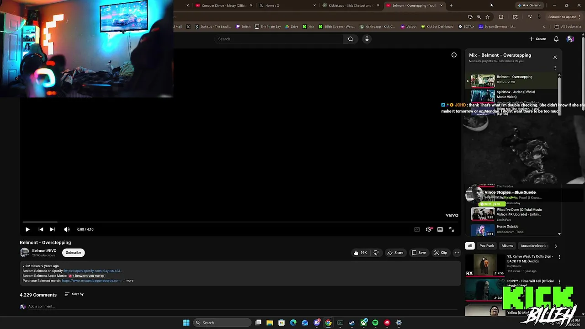Open the Create menu
The image size is (585, 329).
(537, 39)
